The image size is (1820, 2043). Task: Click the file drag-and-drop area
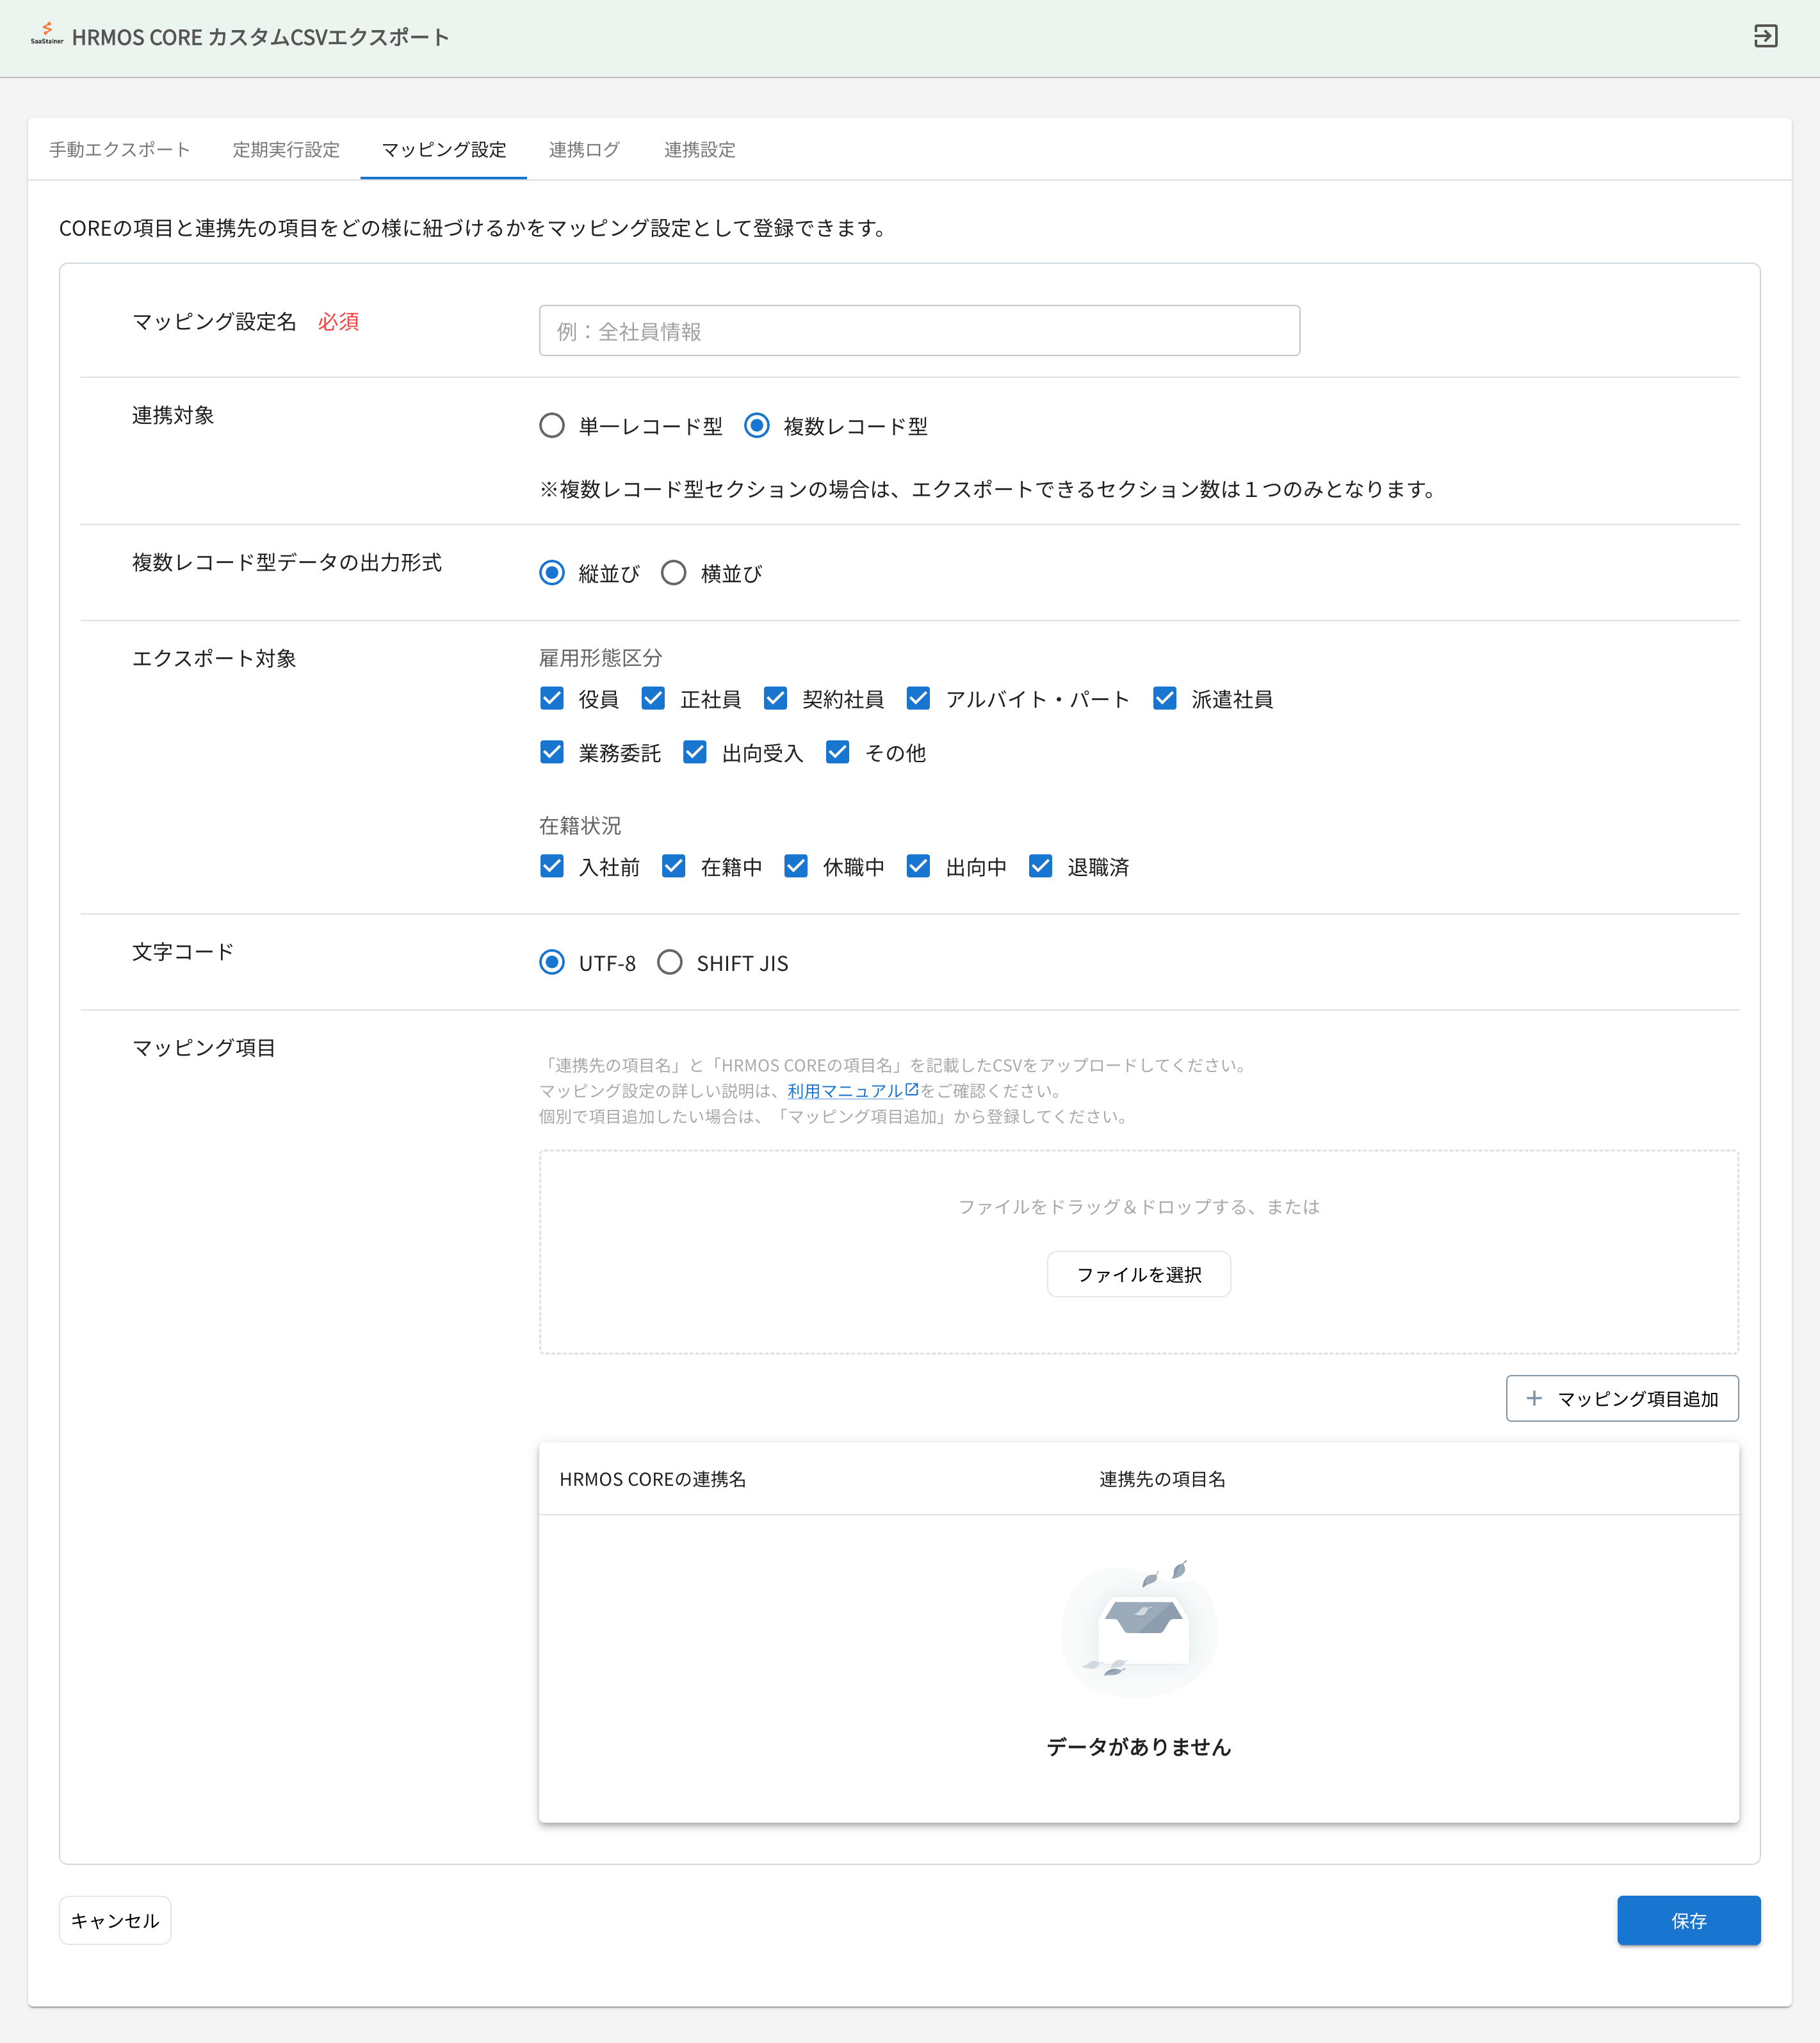(1139, 1206)
